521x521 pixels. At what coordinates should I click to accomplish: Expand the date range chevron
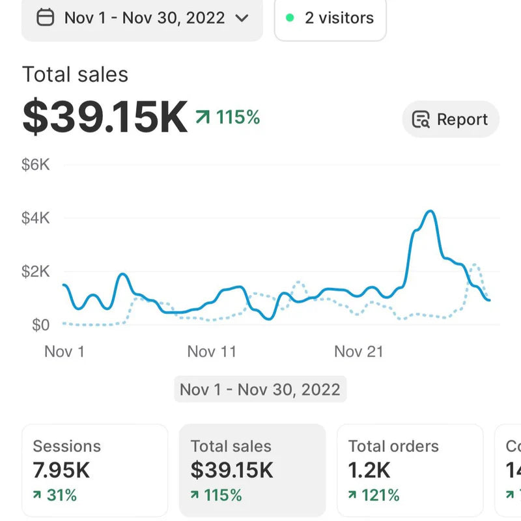point(242,18)
